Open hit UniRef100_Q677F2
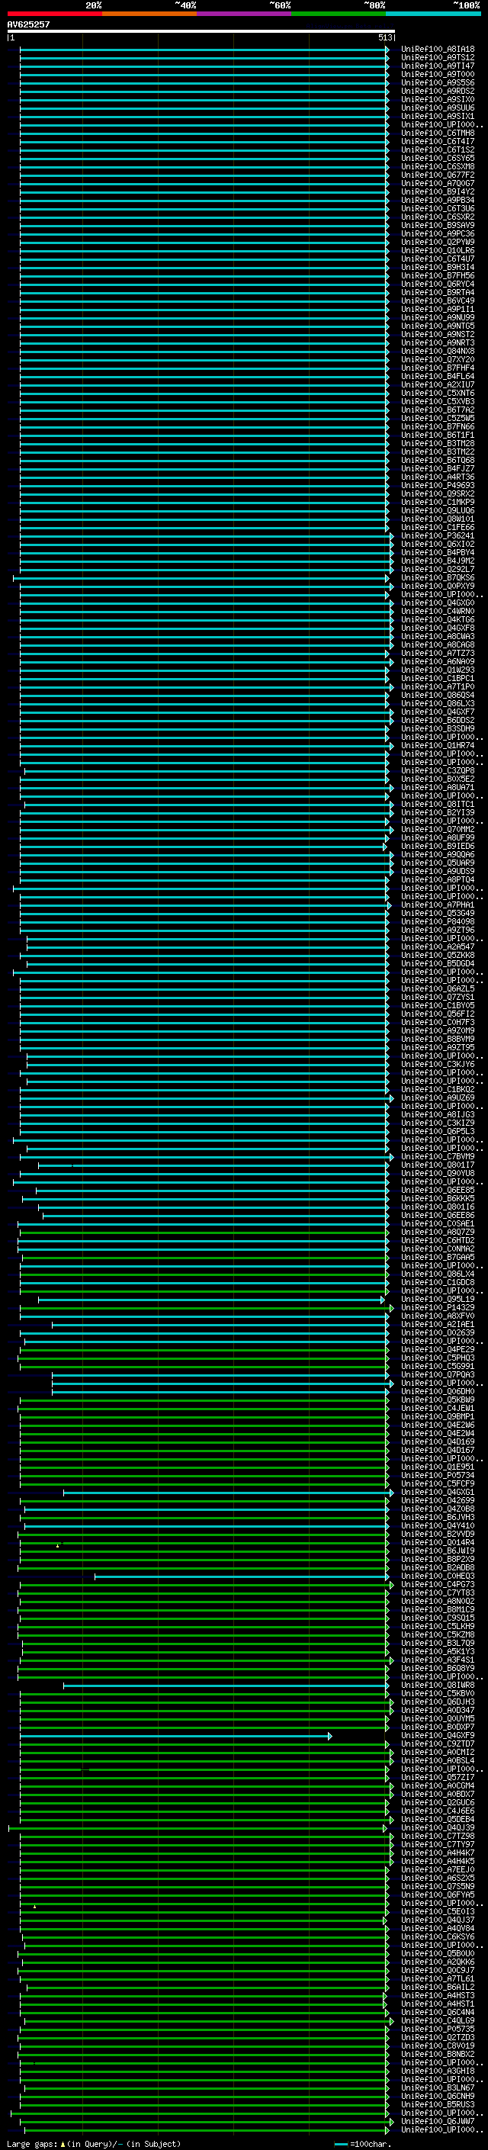Image resolution: width=488 pixels, height=2150 pixels. pyautogui.click(x=438, y=175)
